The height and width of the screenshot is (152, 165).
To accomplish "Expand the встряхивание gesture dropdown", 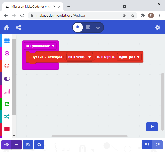I will point(40,46).
